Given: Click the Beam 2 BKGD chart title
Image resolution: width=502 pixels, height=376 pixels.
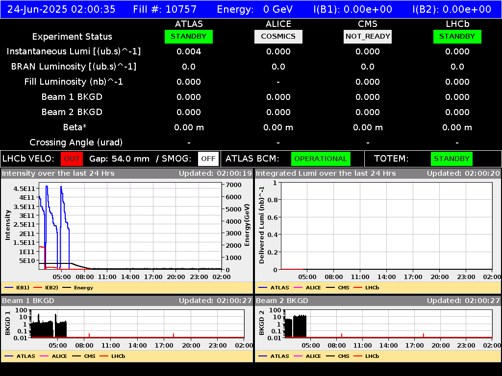Looking at the screenshot, I should (282, 301).
